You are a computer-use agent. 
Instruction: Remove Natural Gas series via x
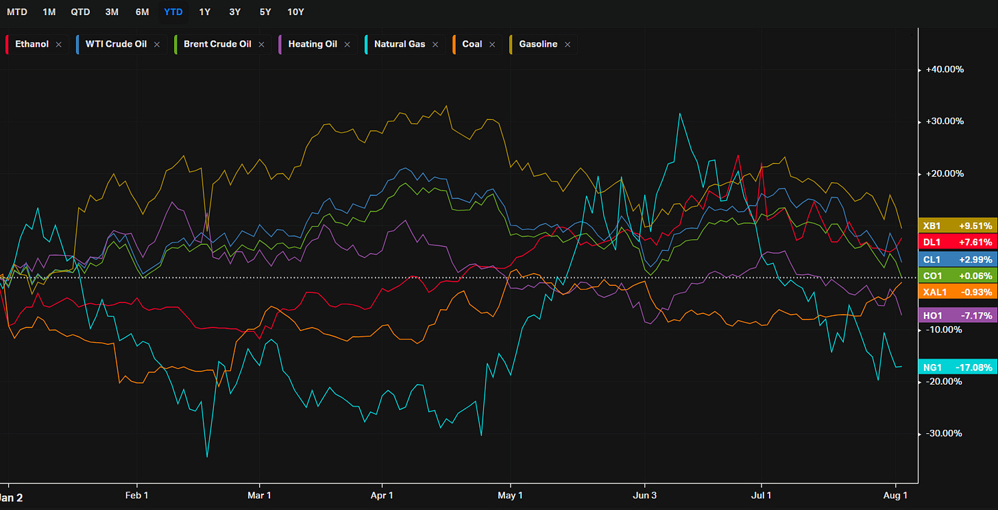coord(435,45)
